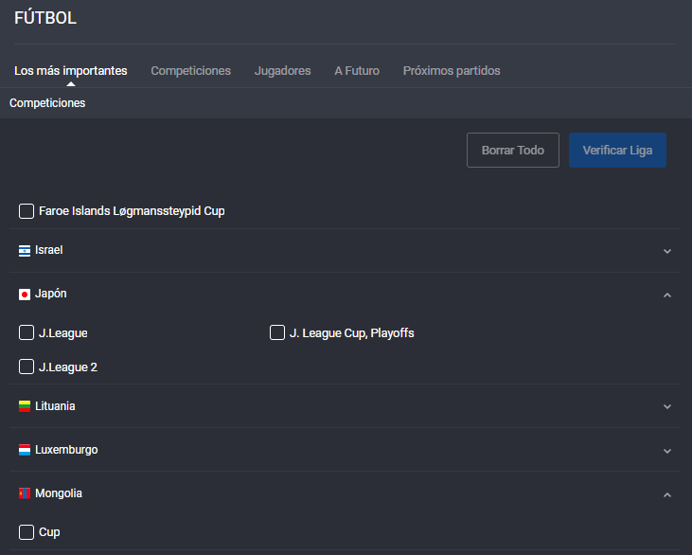
Task: Click the Lithuania flag icon
Action: (25, 406)
